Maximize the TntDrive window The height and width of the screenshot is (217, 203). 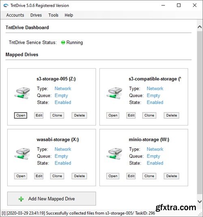[179, 5]
